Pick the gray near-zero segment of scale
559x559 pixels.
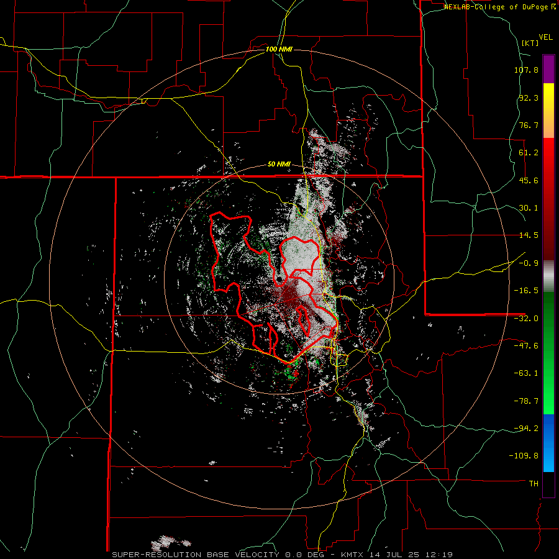pos(548,276)
